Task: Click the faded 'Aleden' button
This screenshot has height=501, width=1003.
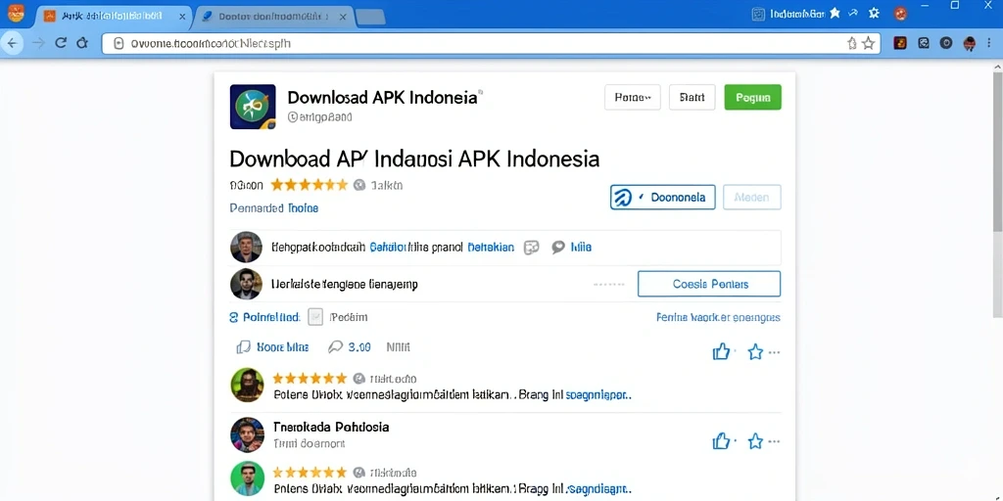Action: (x=751, y=198)
